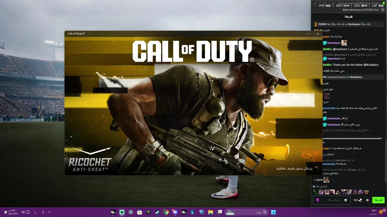Click the kick.com/popout/fd506/chat address bar
Viewport: 387px width, 217px height.
(360, 10)
